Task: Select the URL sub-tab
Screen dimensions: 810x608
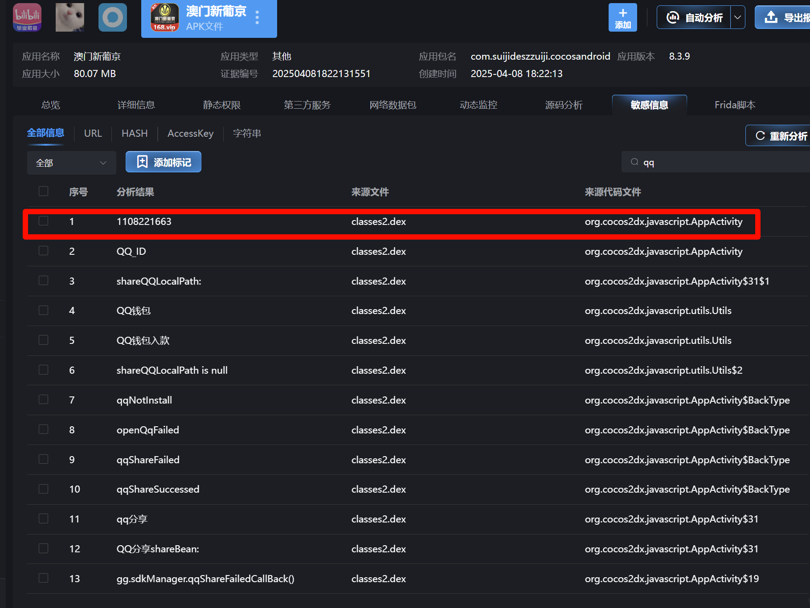Action: click(x=93, y=133)
